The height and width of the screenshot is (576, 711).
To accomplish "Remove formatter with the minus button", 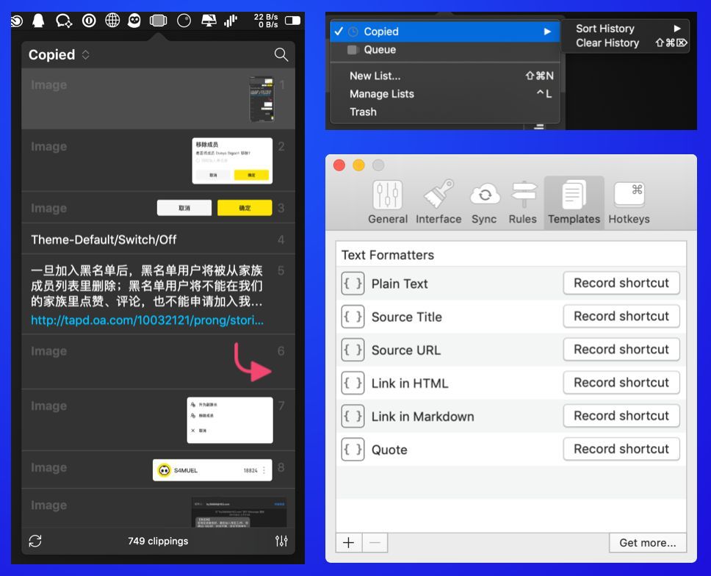I will (x=375, y=543).
